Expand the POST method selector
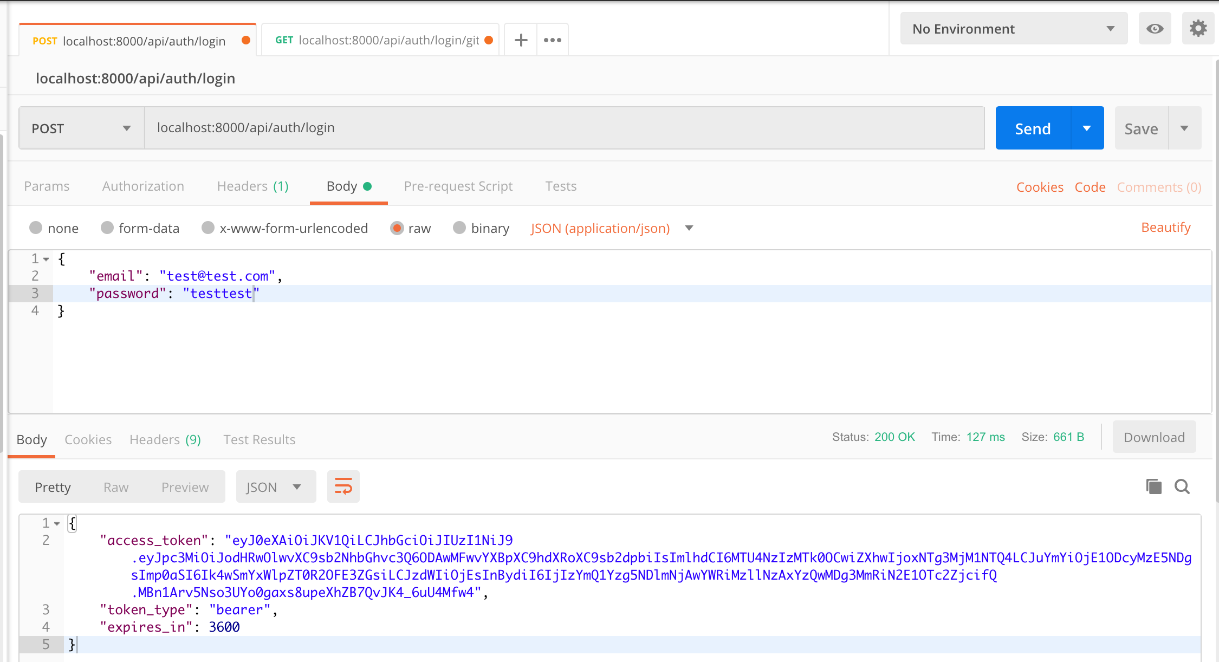The height and width of the screenshot is (662, 1219). (127, 128)
